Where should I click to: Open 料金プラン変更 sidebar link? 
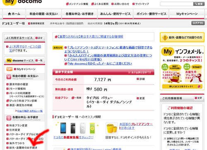[17, 125]
